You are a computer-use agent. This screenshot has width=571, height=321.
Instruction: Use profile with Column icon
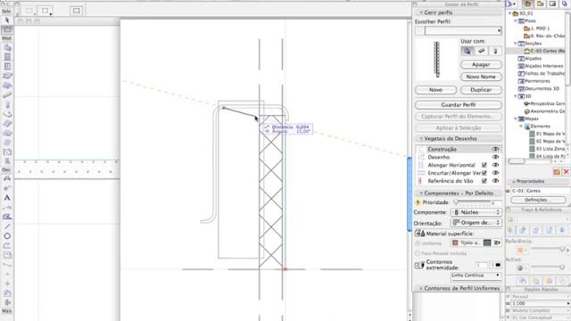495,52
